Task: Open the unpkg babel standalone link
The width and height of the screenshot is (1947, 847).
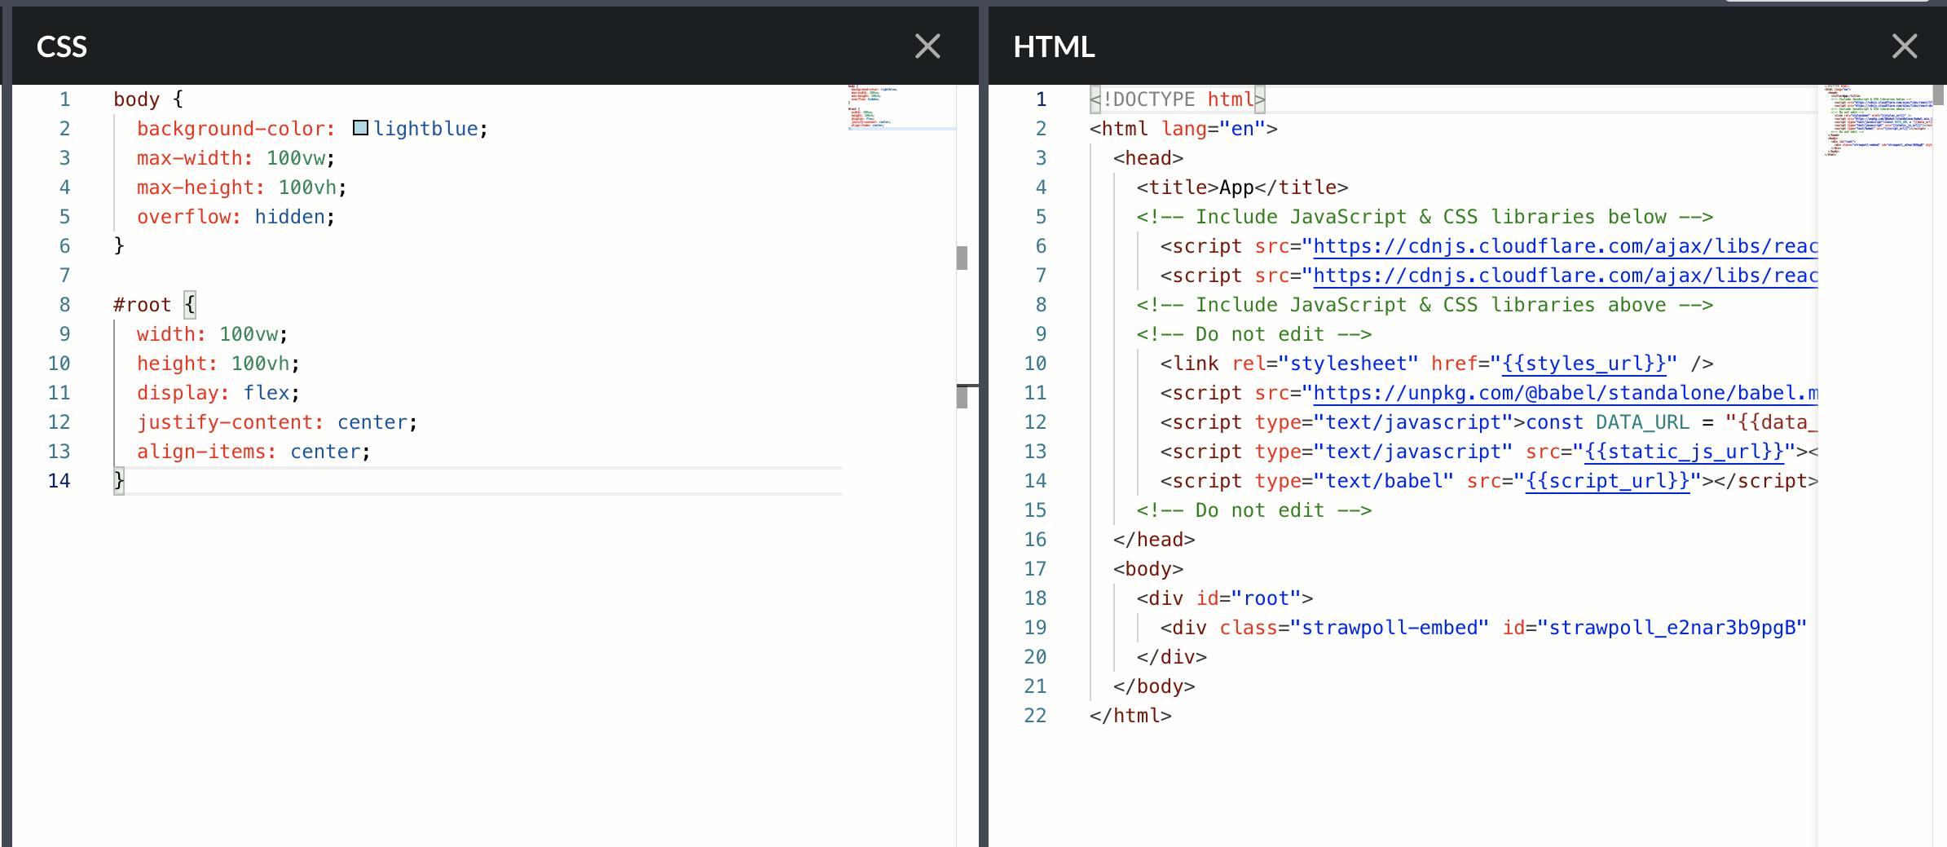Action: click(x=1565, y=393)
